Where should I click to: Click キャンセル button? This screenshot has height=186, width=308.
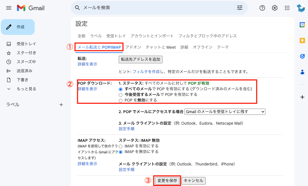tap(193, 181)
